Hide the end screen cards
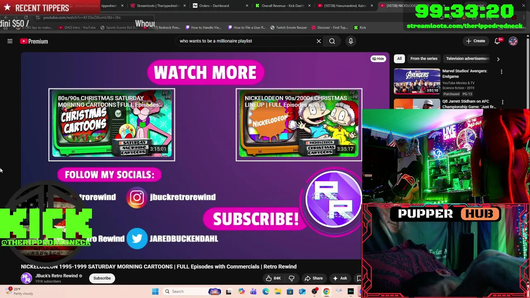The width and height of the screenshot is (530, 298). pyautogui.click(x=378, y=59)
